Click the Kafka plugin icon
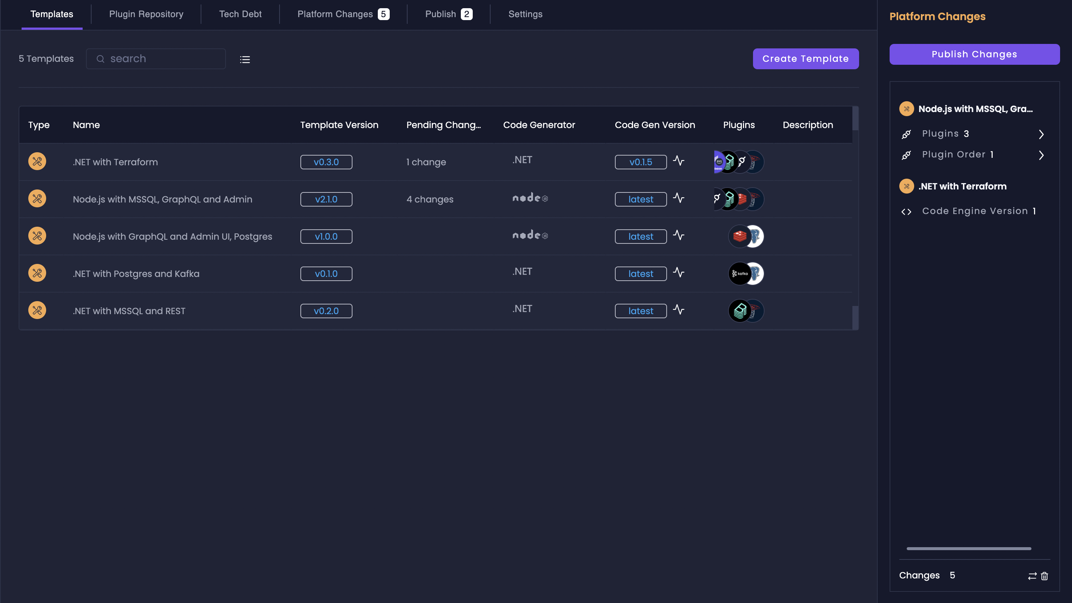 pos(740,274)
